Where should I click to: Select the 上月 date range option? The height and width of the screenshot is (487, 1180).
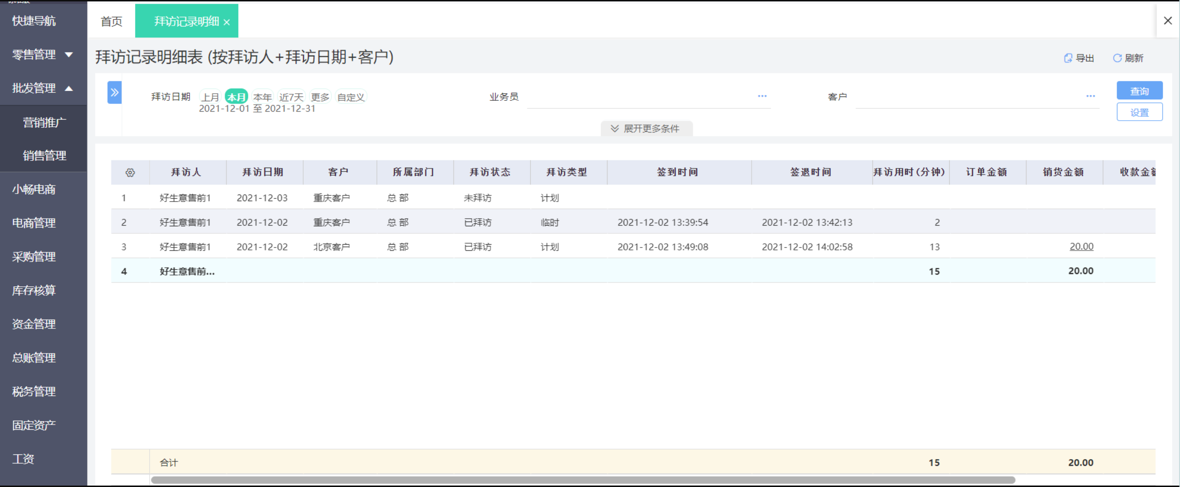pos(210,97)
